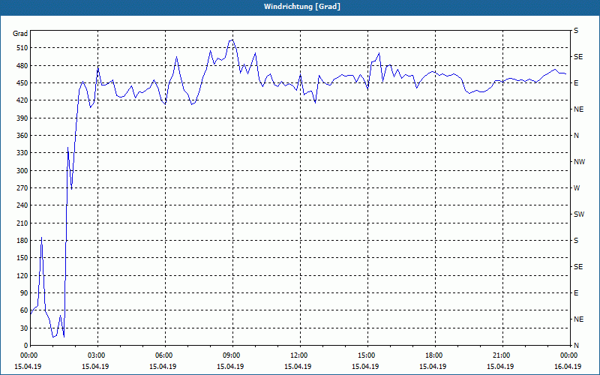Click the E compass label level with 450
The image size is (600, 375).
coord(576,83)
